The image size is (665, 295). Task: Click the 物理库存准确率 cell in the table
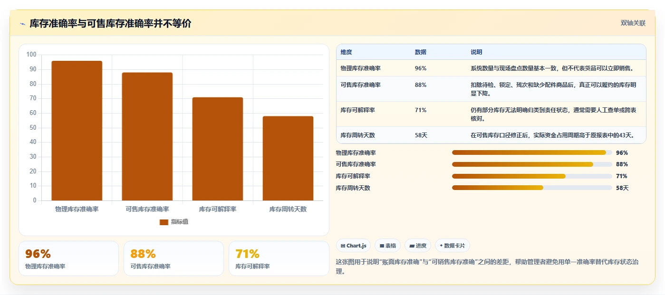pyautogui.click(x=361, y=68)
